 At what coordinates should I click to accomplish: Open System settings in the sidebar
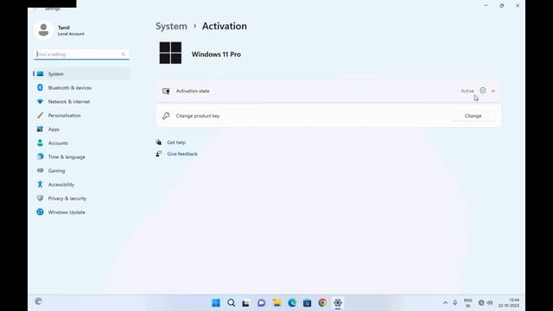tap(81, 73)
